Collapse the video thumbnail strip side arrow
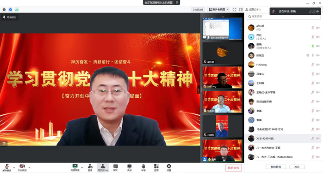Viewport: 323px width, 173px height. (199, 89)
